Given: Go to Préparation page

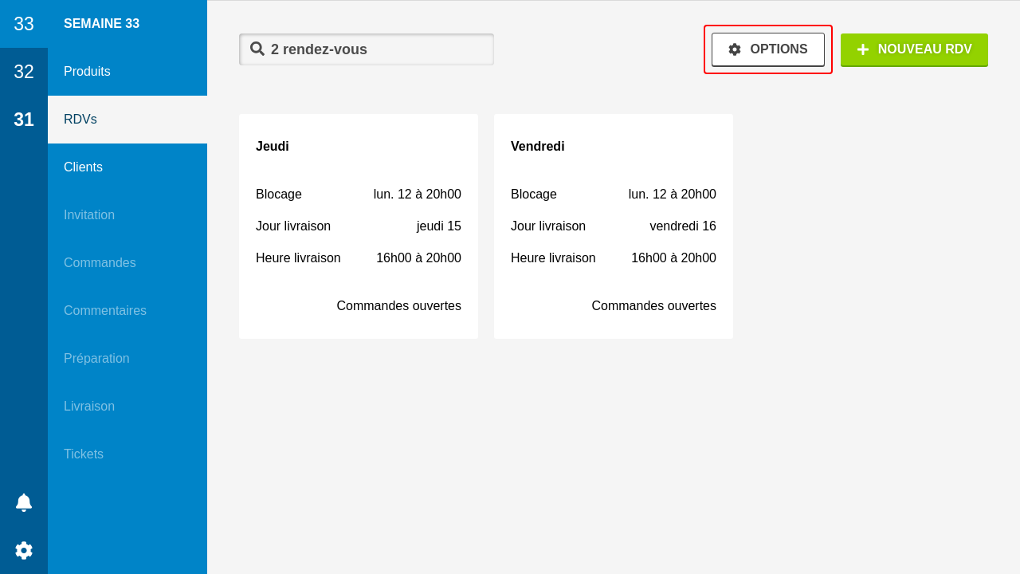Looking at the screenshot, I should (127, 359).
